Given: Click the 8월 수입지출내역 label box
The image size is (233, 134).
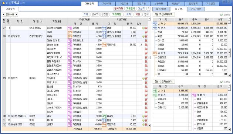Looking at the screenshot, I should [164, 82].
